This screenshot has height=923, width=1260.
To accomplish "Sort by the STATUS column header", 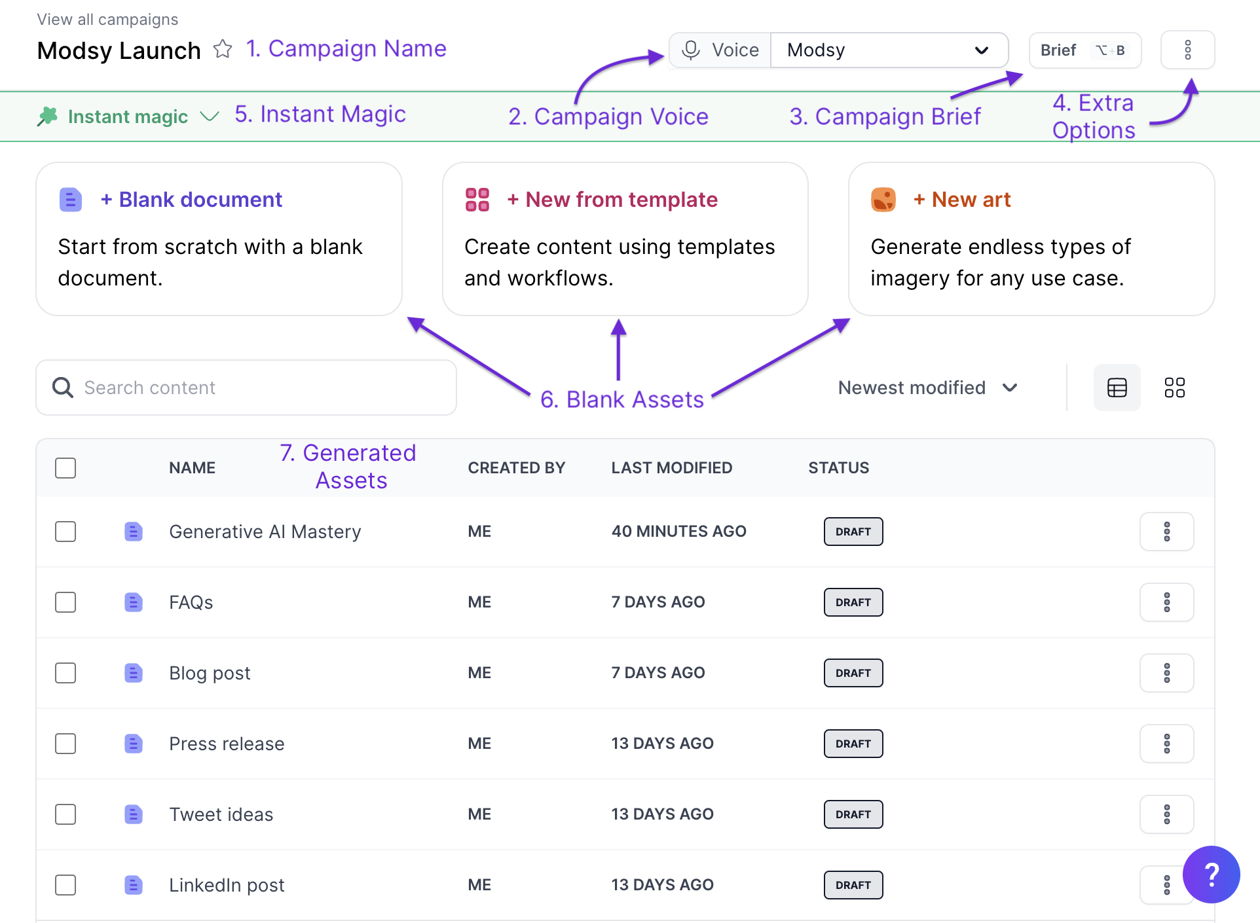I will 839,468.
